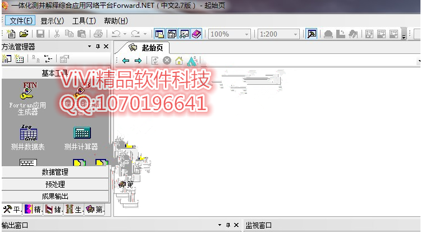This screenshot has height=232, width=421.
Task: Navigate back on the start page
Action: pyautogui.click(x=126, y=61)
